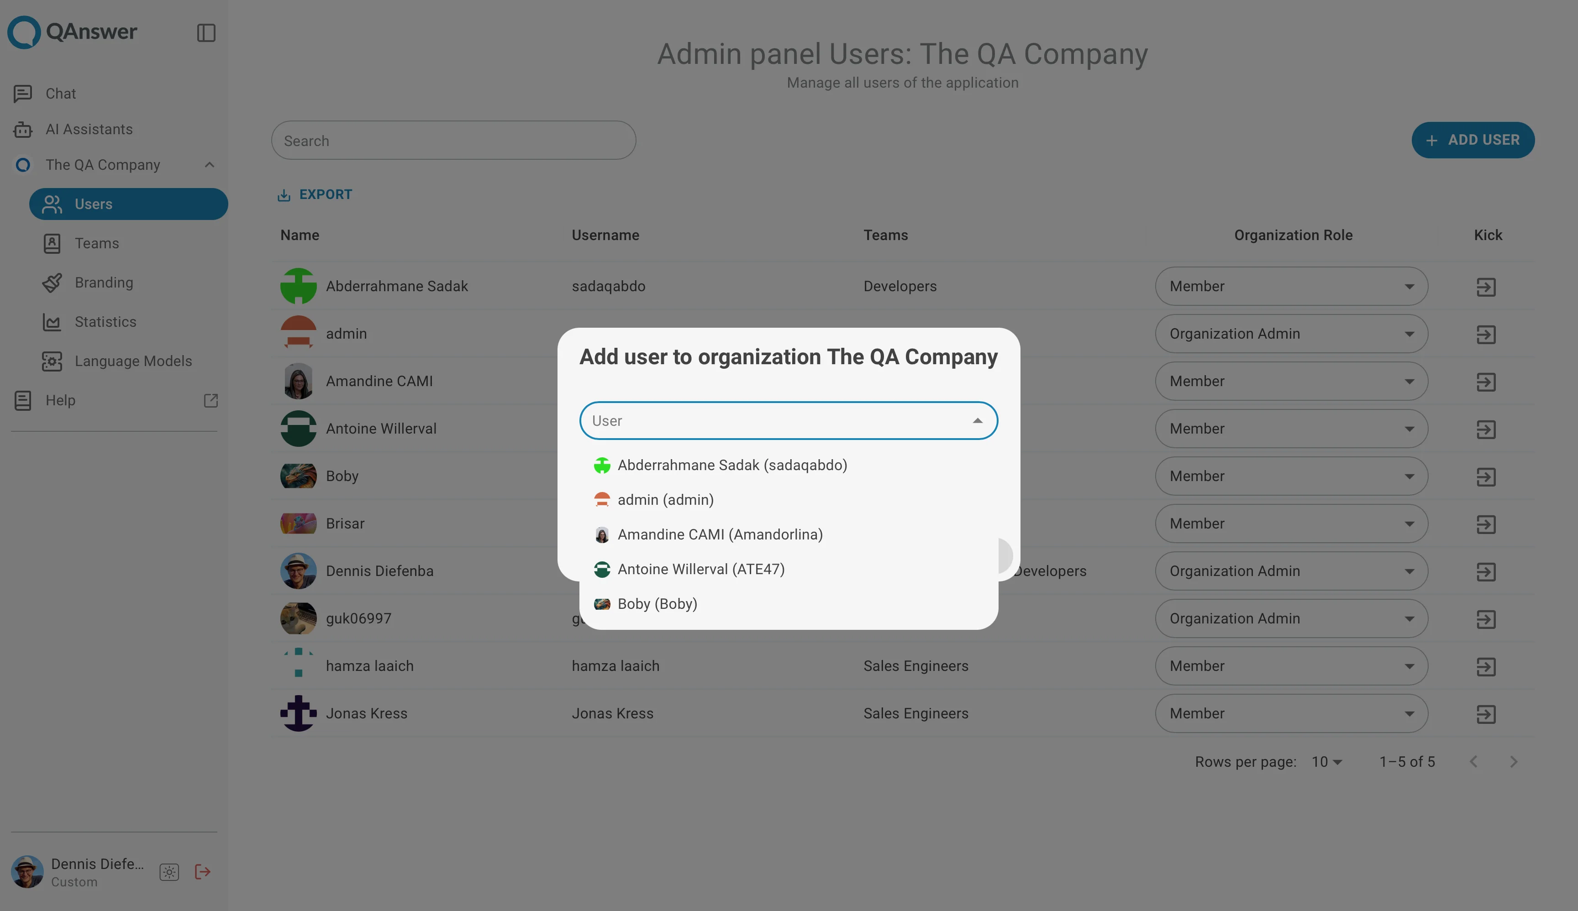
Task: Kick Abderrahmane Sadak from organization
Action: click(1485, 287)
